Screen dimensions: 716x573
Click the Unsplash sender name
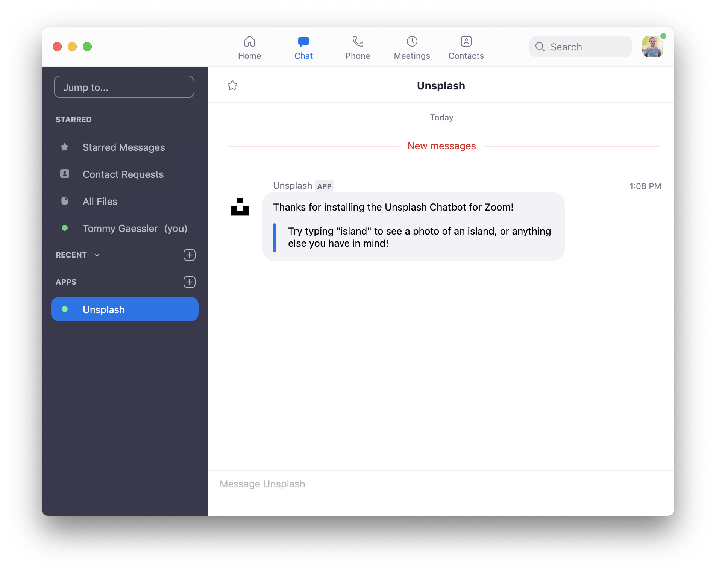point(293,186)
